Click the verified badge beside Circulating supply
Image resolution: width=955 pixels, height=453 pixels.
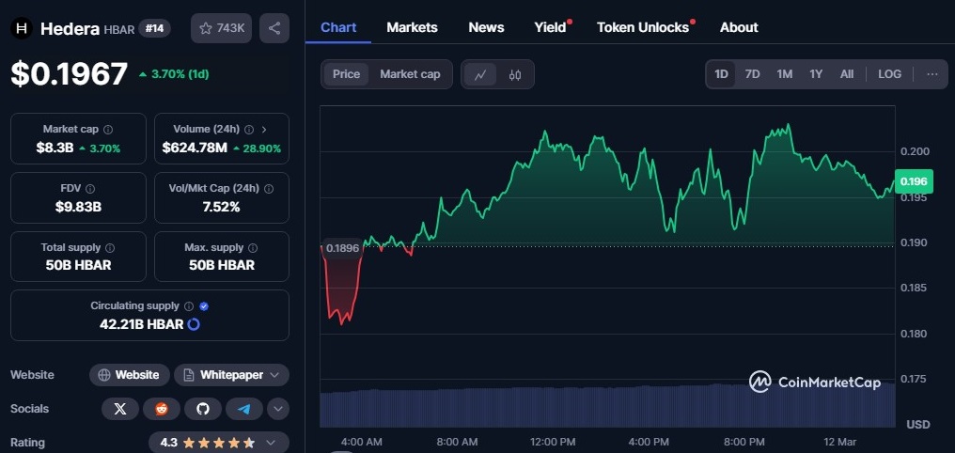pos(204,306)
